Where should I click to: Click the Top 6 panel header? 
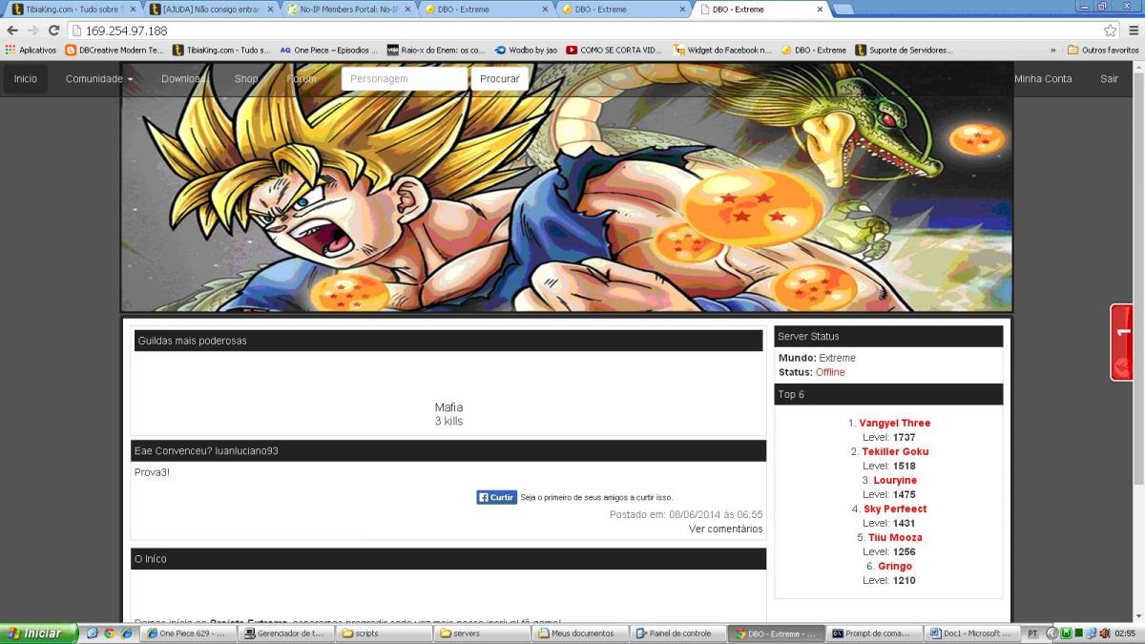(x=888, y=394)
